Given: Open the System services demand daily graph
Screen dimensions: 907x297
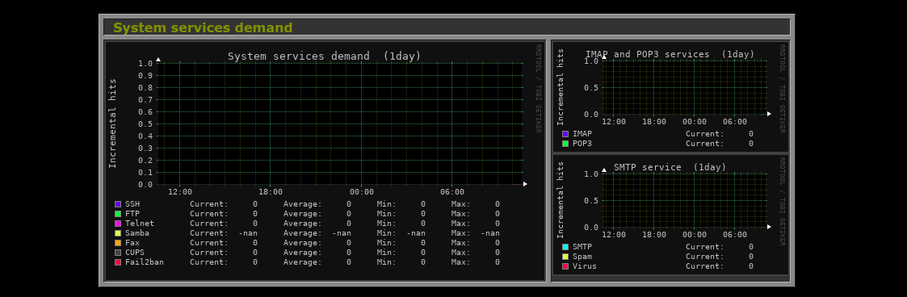Looking at the screenshot, I should pyautogui.click(x=325, y=161).
